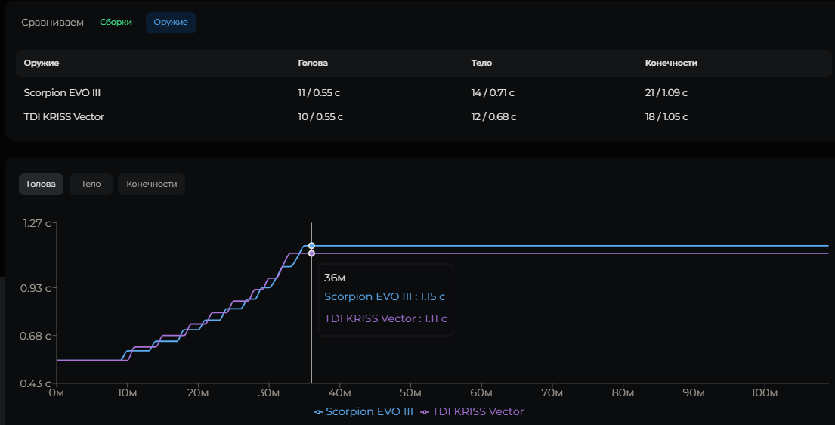Click the Сравниваем label
This screenshot has height=425, width=835.
(52, 23)
